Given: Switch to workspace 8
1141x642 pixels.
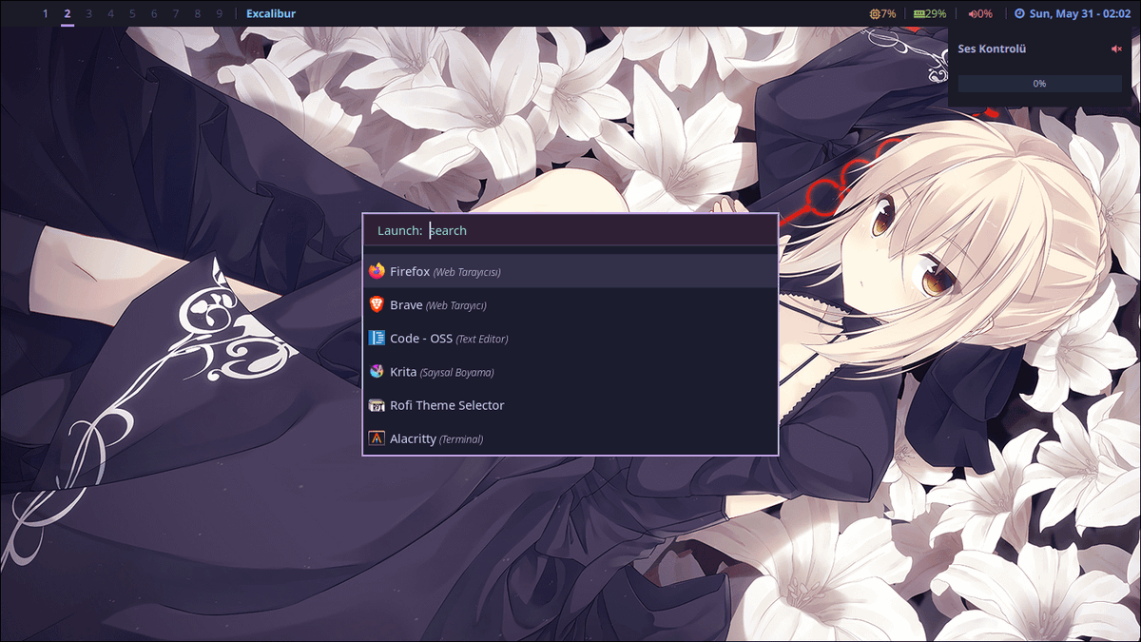Looking at the screenshot, I should point(198,13).
